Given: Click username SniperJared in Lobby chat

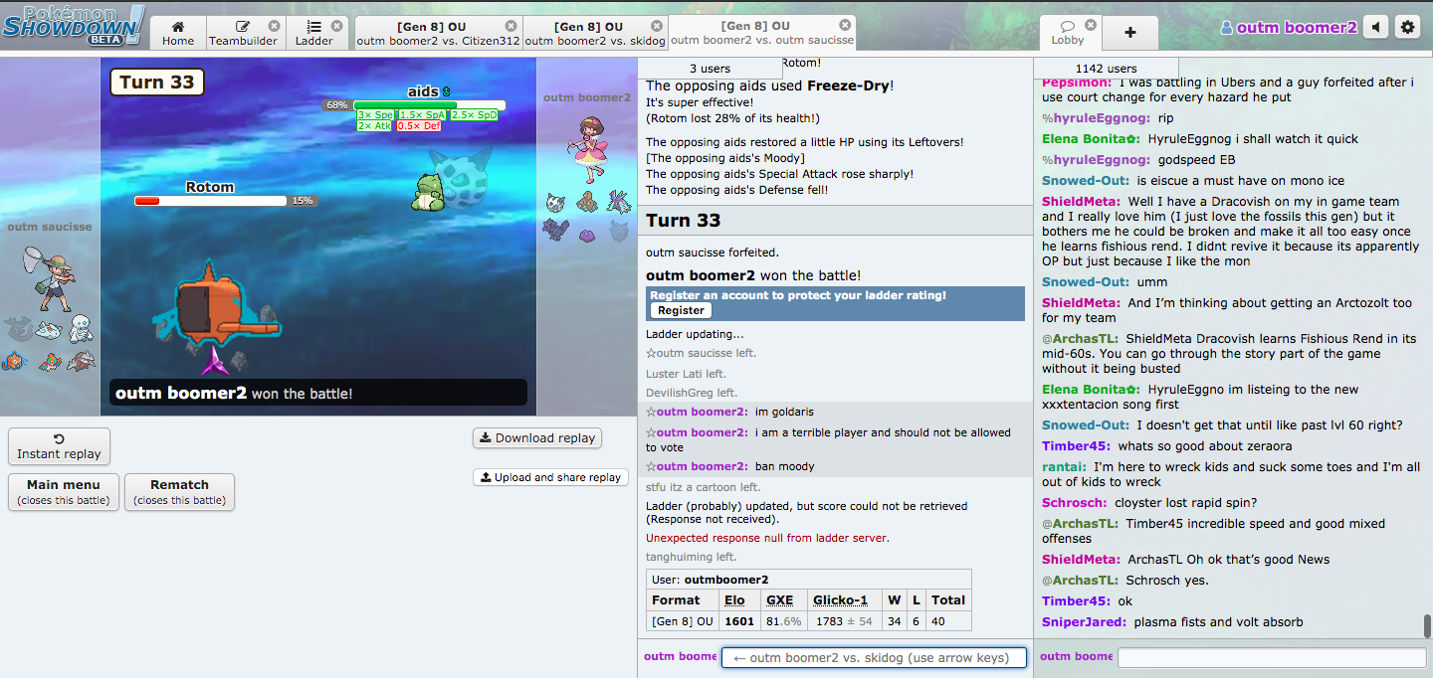Looking at the screenshot, I should coord(1085,622).
